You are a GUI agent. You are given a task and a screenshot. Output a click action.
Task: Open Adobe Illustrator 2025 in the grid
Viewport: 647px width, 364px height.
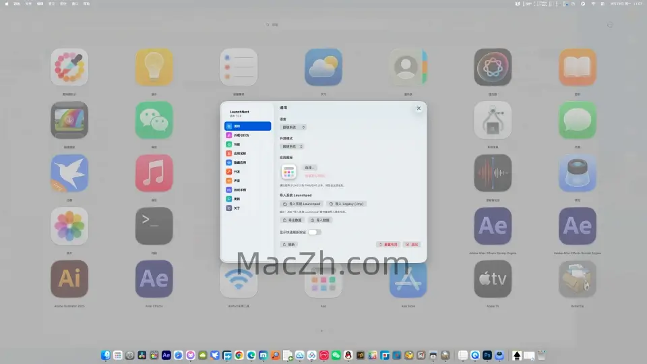69,278
